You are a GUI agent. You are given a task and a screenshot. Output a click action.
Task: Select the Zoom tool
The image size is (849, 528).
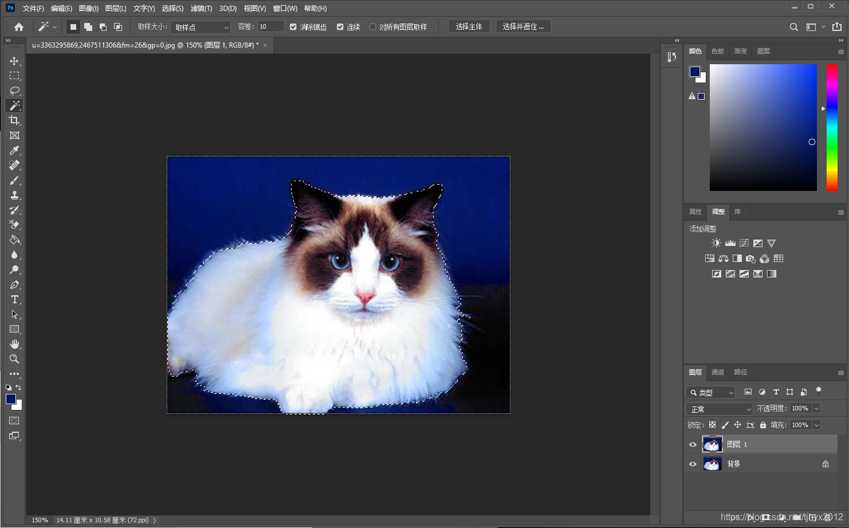coord(14,359)
